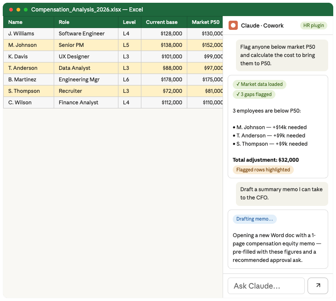Viewport: 336px width, 301px height.
Task: Select the Recruiter role cell
Action: [x=86, y=91]
